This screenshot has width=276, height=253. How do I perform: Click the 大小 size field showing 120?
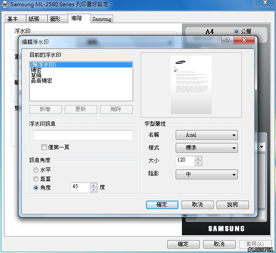pos(185,161)
